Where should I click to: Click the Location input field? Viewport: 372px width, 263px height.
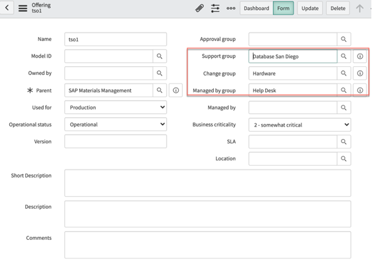tap(293, 159)
